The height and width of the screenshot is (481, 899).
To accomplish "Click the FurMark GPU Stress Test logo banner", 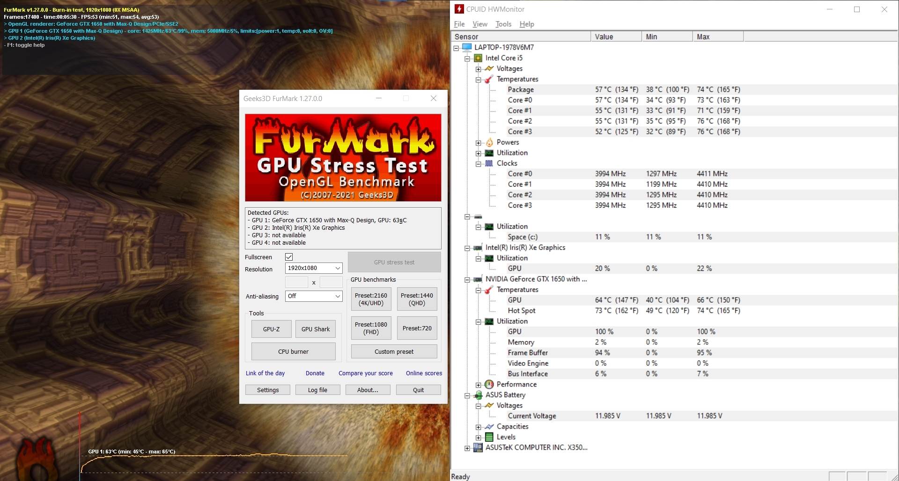I will [x=343, y=158].
